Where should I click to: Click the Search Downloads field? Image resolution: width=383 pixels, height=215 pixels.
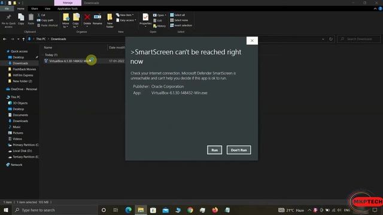click(359, 39)
